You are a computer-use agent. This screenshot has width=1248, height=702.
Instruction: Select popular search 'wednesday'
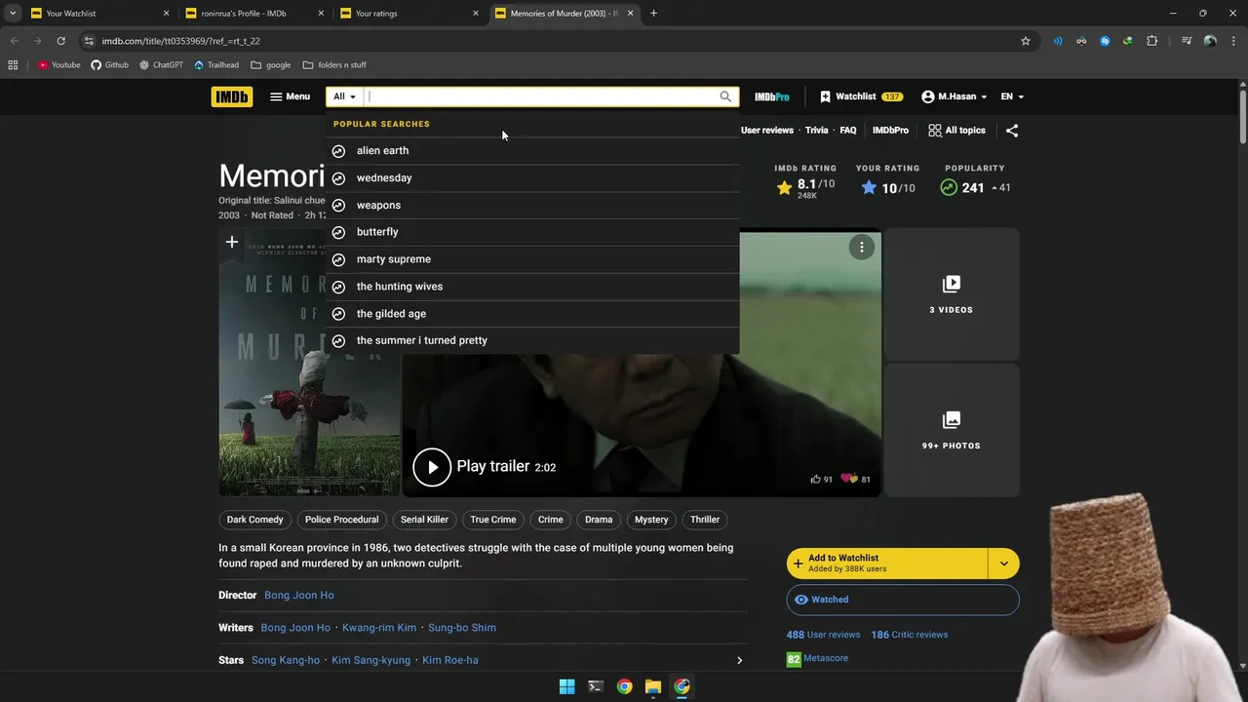click(532, 178)
